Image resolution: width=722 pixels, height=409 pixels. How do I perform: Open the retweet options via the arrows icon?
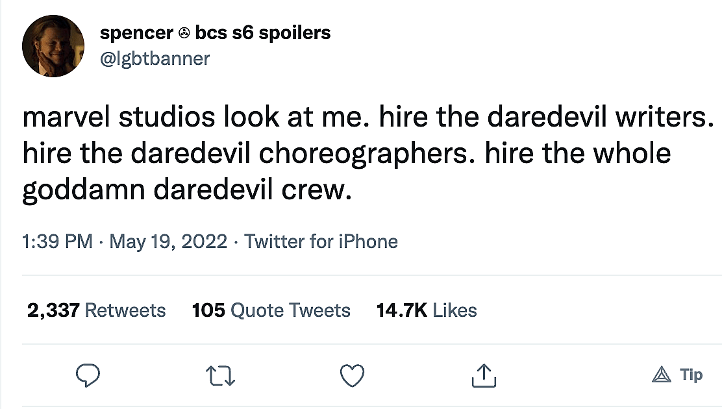tap(220, 375)
